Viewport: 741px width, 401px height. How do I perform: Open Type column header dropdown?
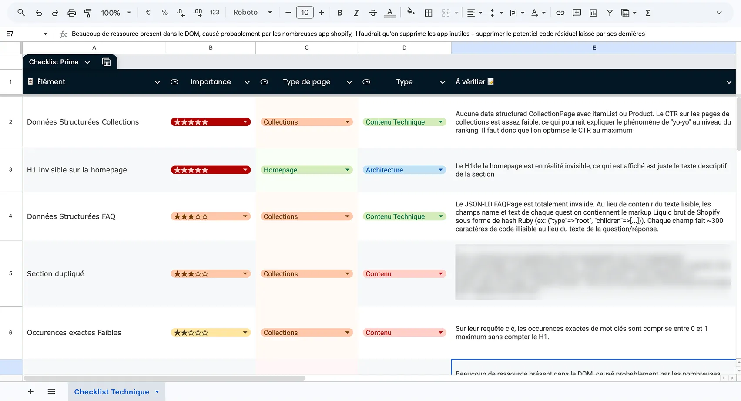[443, 82]
